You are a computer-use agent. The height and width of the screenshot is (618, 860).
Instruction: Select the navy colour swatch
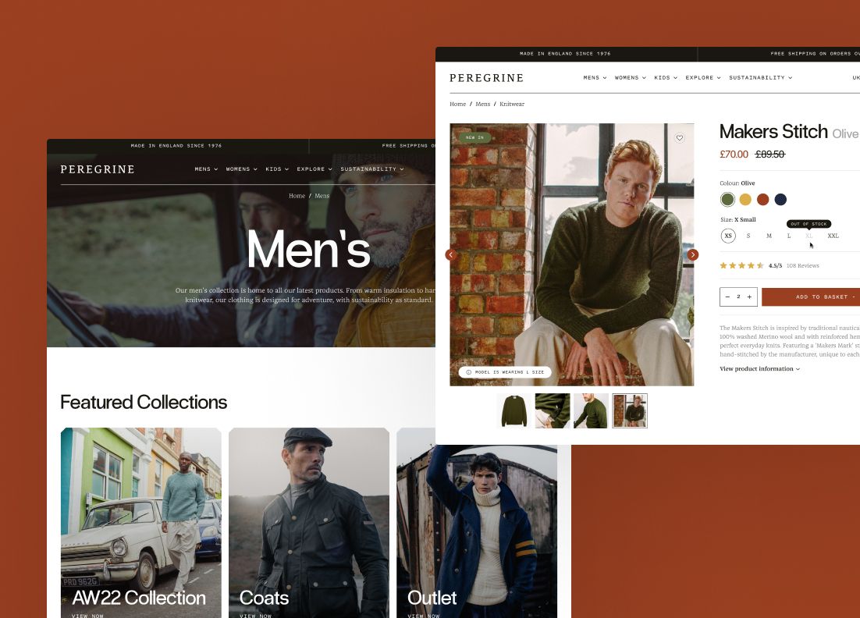tap(780, 199)
